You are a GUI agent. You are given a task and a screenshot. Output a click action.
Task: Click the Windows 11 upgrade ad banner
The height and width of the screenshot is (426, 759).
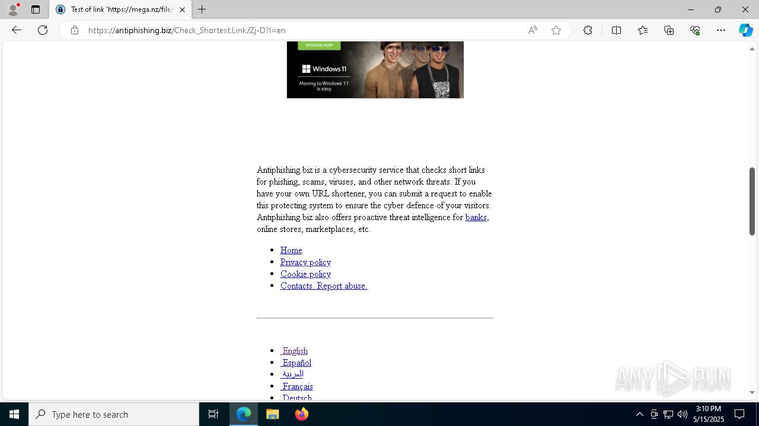[375, 70]
